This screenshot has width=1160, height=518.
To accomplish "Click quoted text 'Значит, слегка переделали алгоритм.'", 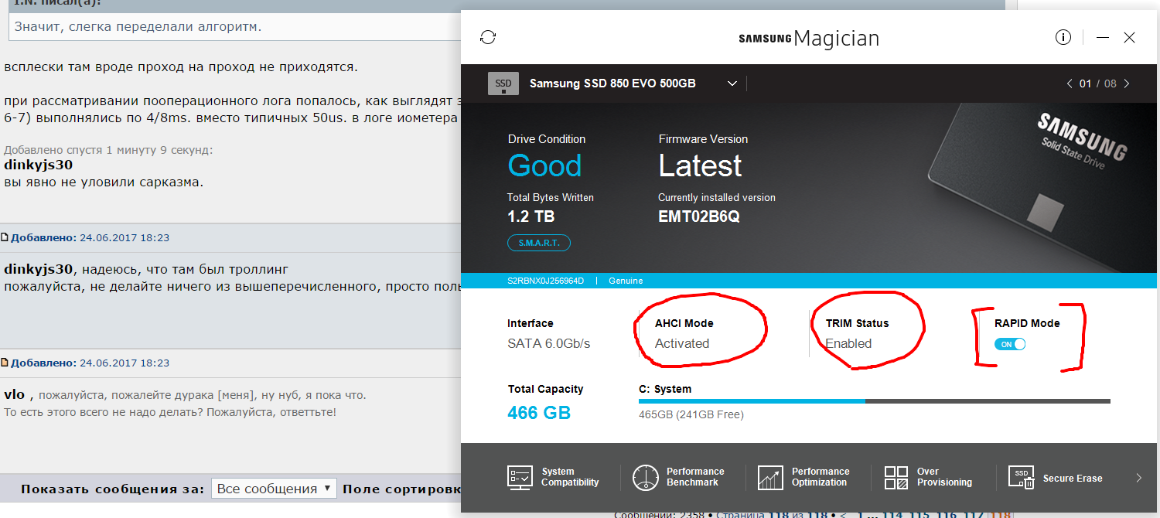I will pos(138,27).
